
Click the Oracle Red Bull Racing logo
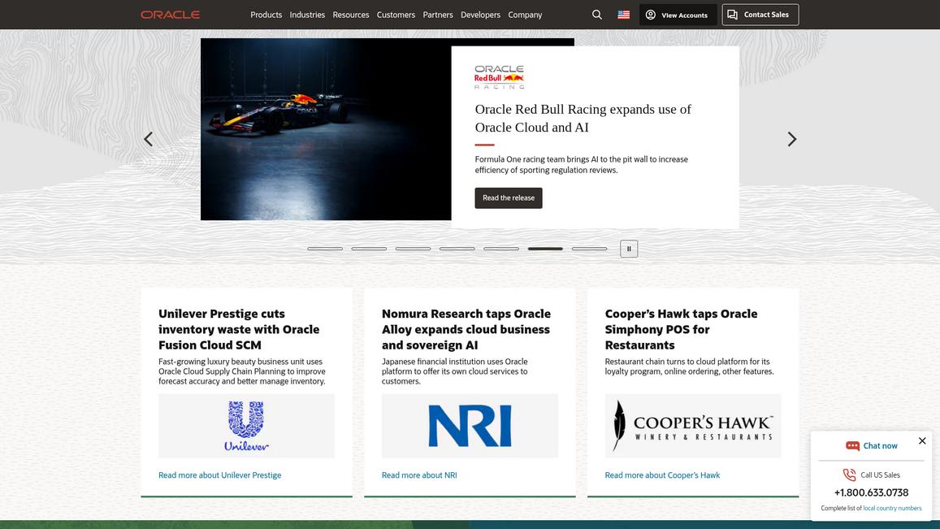point(500,76)
